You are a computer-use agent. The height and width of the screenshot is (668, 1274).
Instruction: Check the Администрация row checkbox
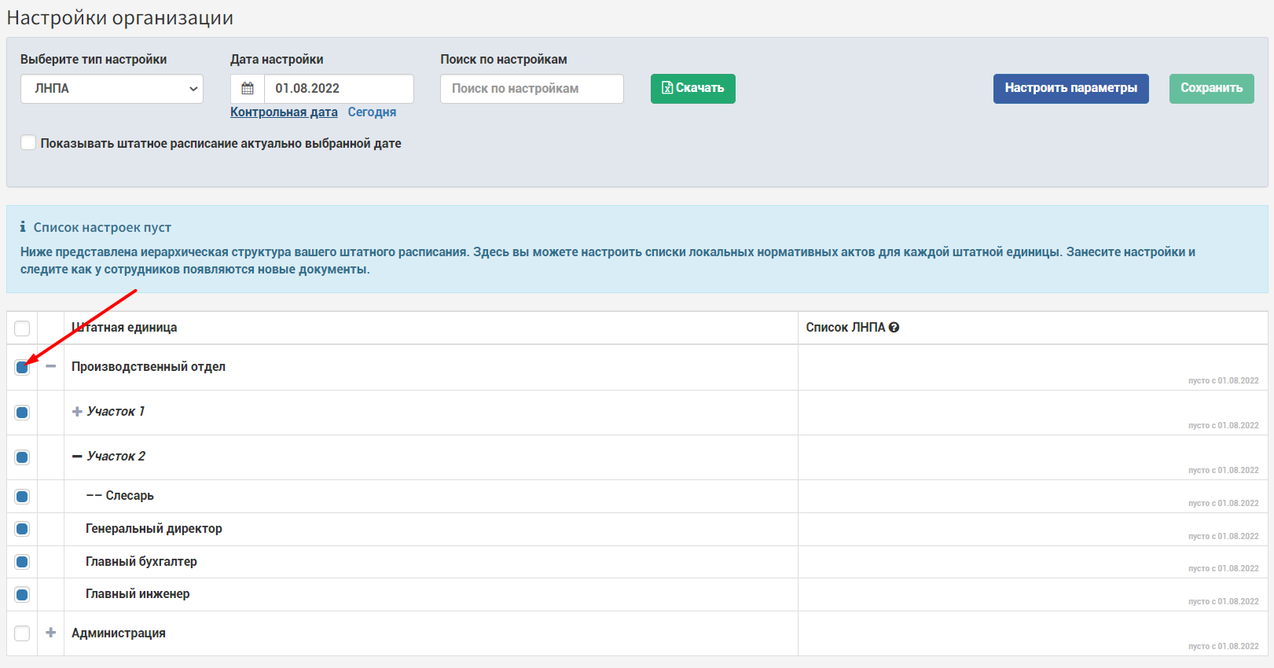click(22, 633)
